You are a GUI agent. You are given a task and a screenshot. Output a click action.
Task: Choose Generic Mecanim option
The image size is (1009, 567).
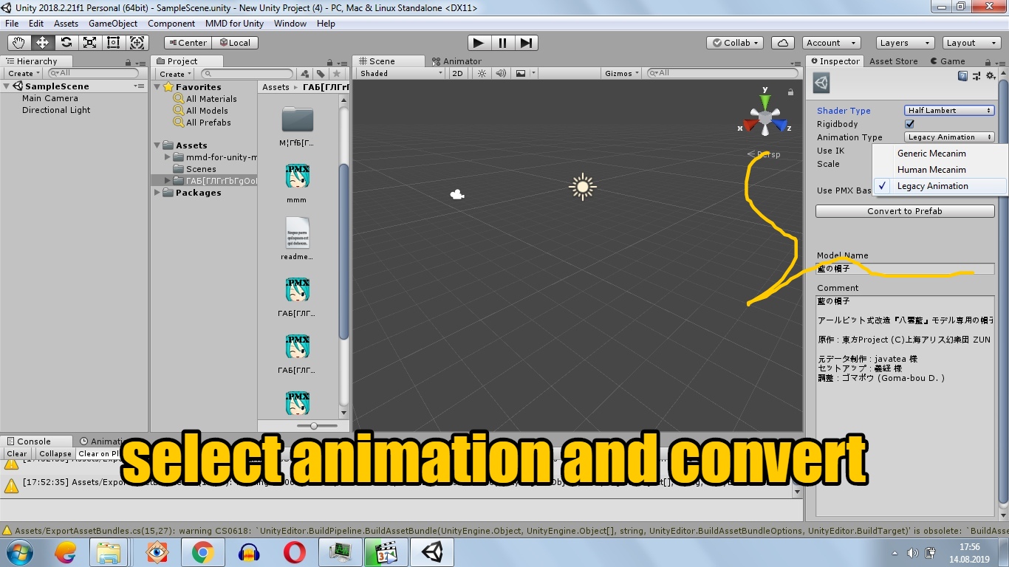(940, 154)
